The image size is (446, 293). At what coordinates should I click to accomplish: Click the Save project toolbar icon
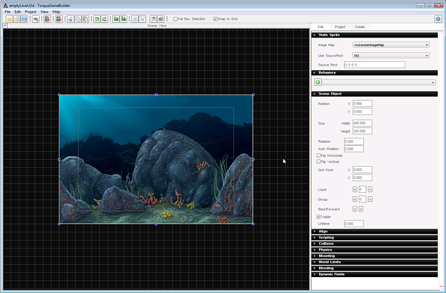point(24,19)
